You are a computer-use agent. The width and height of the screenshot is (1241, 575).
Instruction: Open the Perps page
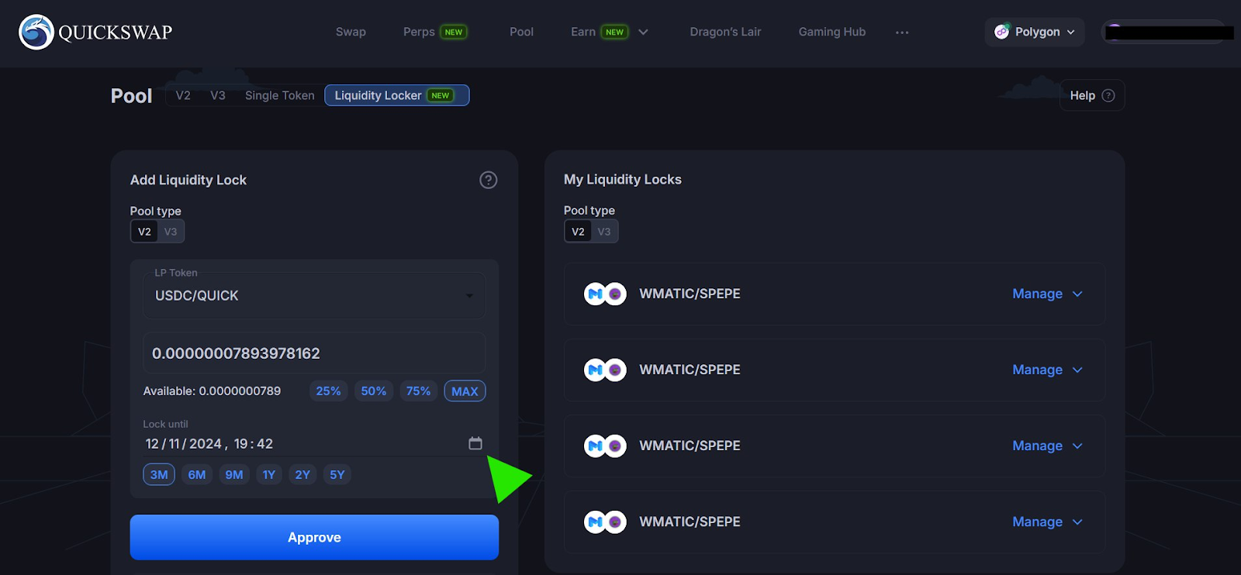[x=419, y=32]
